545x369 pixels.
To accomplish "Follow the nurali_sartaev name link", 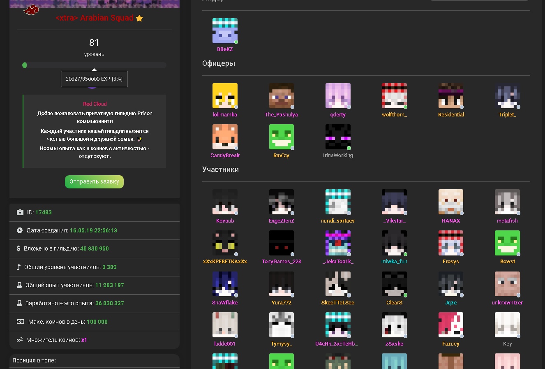I will click(338, 221).
